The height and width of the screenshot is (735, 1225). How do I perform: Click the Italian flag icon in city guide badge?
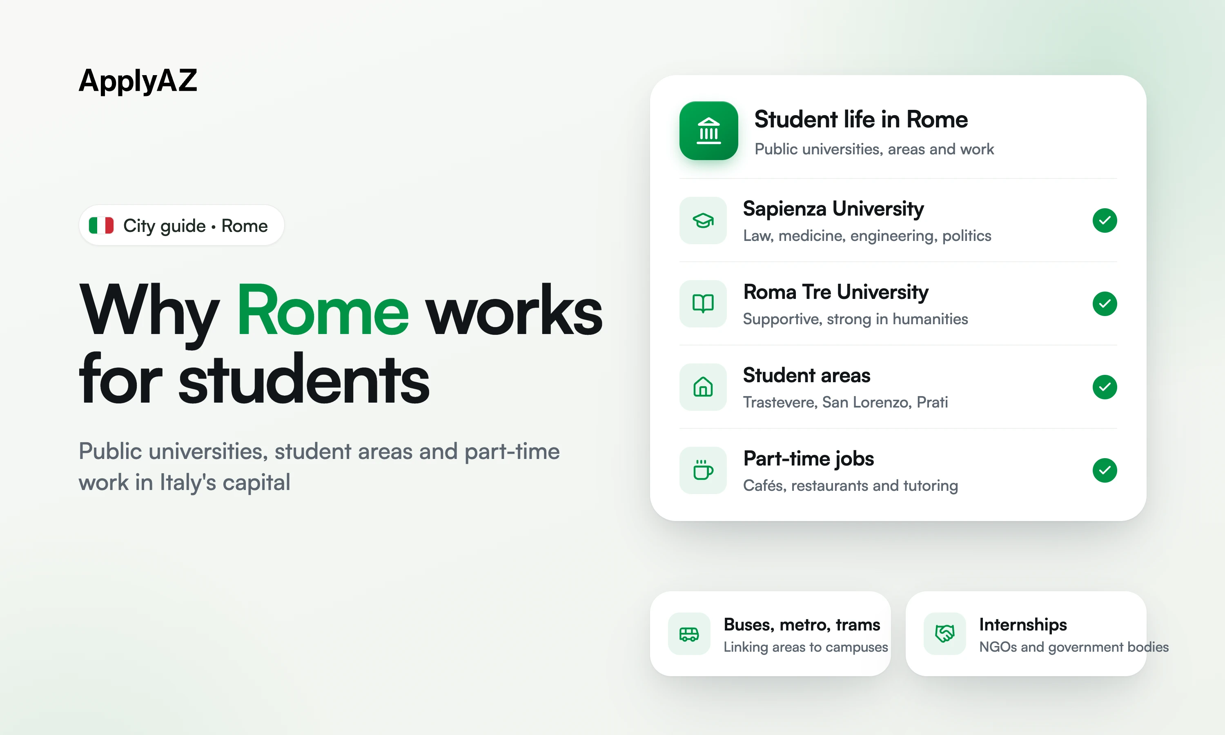[x=101, y=225]
